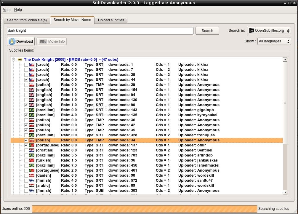Uncheck the Portuguese ofhir subtitle checkbox
The width and height of the screenshot is (298, 214).
point(26,145)
